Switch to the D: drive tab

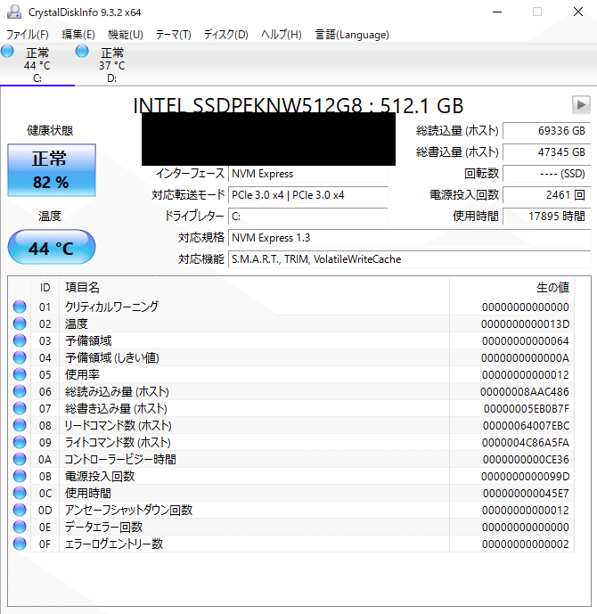(x=112, y=65)
